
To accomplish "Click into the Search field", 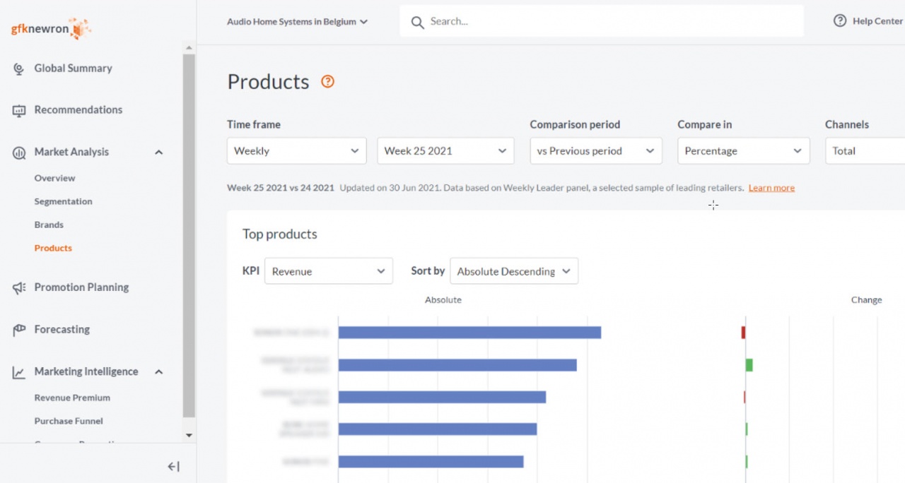I will coord(601,21).
